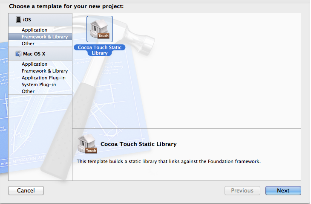Go back with the Previous button
The height and width of the screenshot is (204, 311).
[242, 190]
